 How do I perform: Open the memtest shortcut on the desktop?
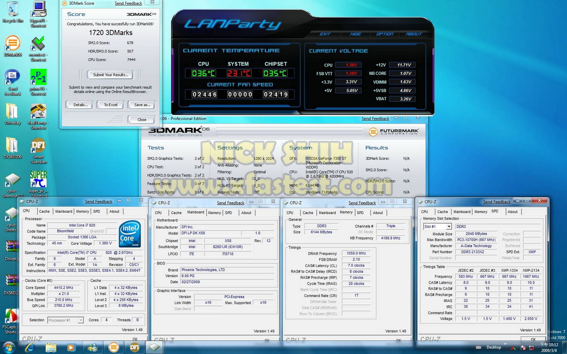click(38, 45)
